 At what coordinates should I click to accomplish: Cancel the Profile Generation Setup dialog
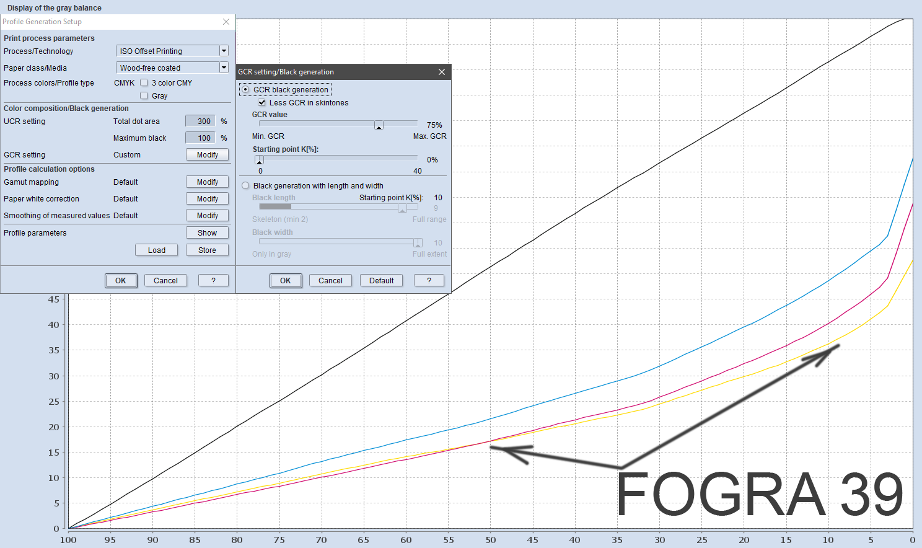[166, 281]
